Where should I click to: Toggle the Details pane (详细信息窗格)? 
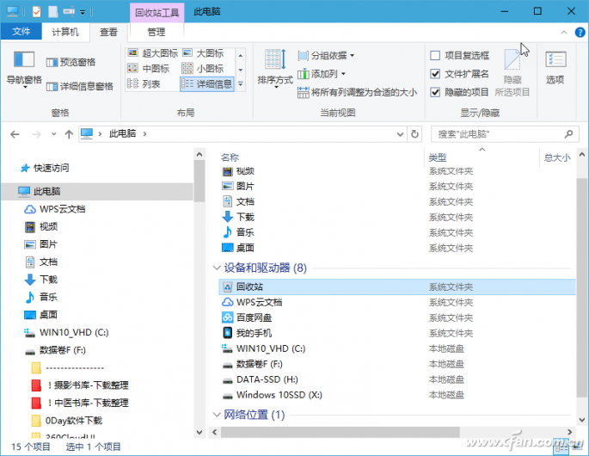click(80, 86)
